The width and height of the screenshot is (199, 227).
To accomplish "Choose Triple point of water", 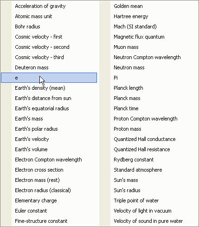I will click(148, 200).
